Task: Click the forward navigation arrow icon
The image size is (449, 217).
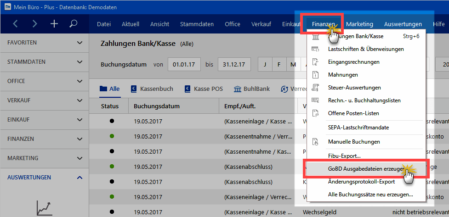Action: point(34,24)
